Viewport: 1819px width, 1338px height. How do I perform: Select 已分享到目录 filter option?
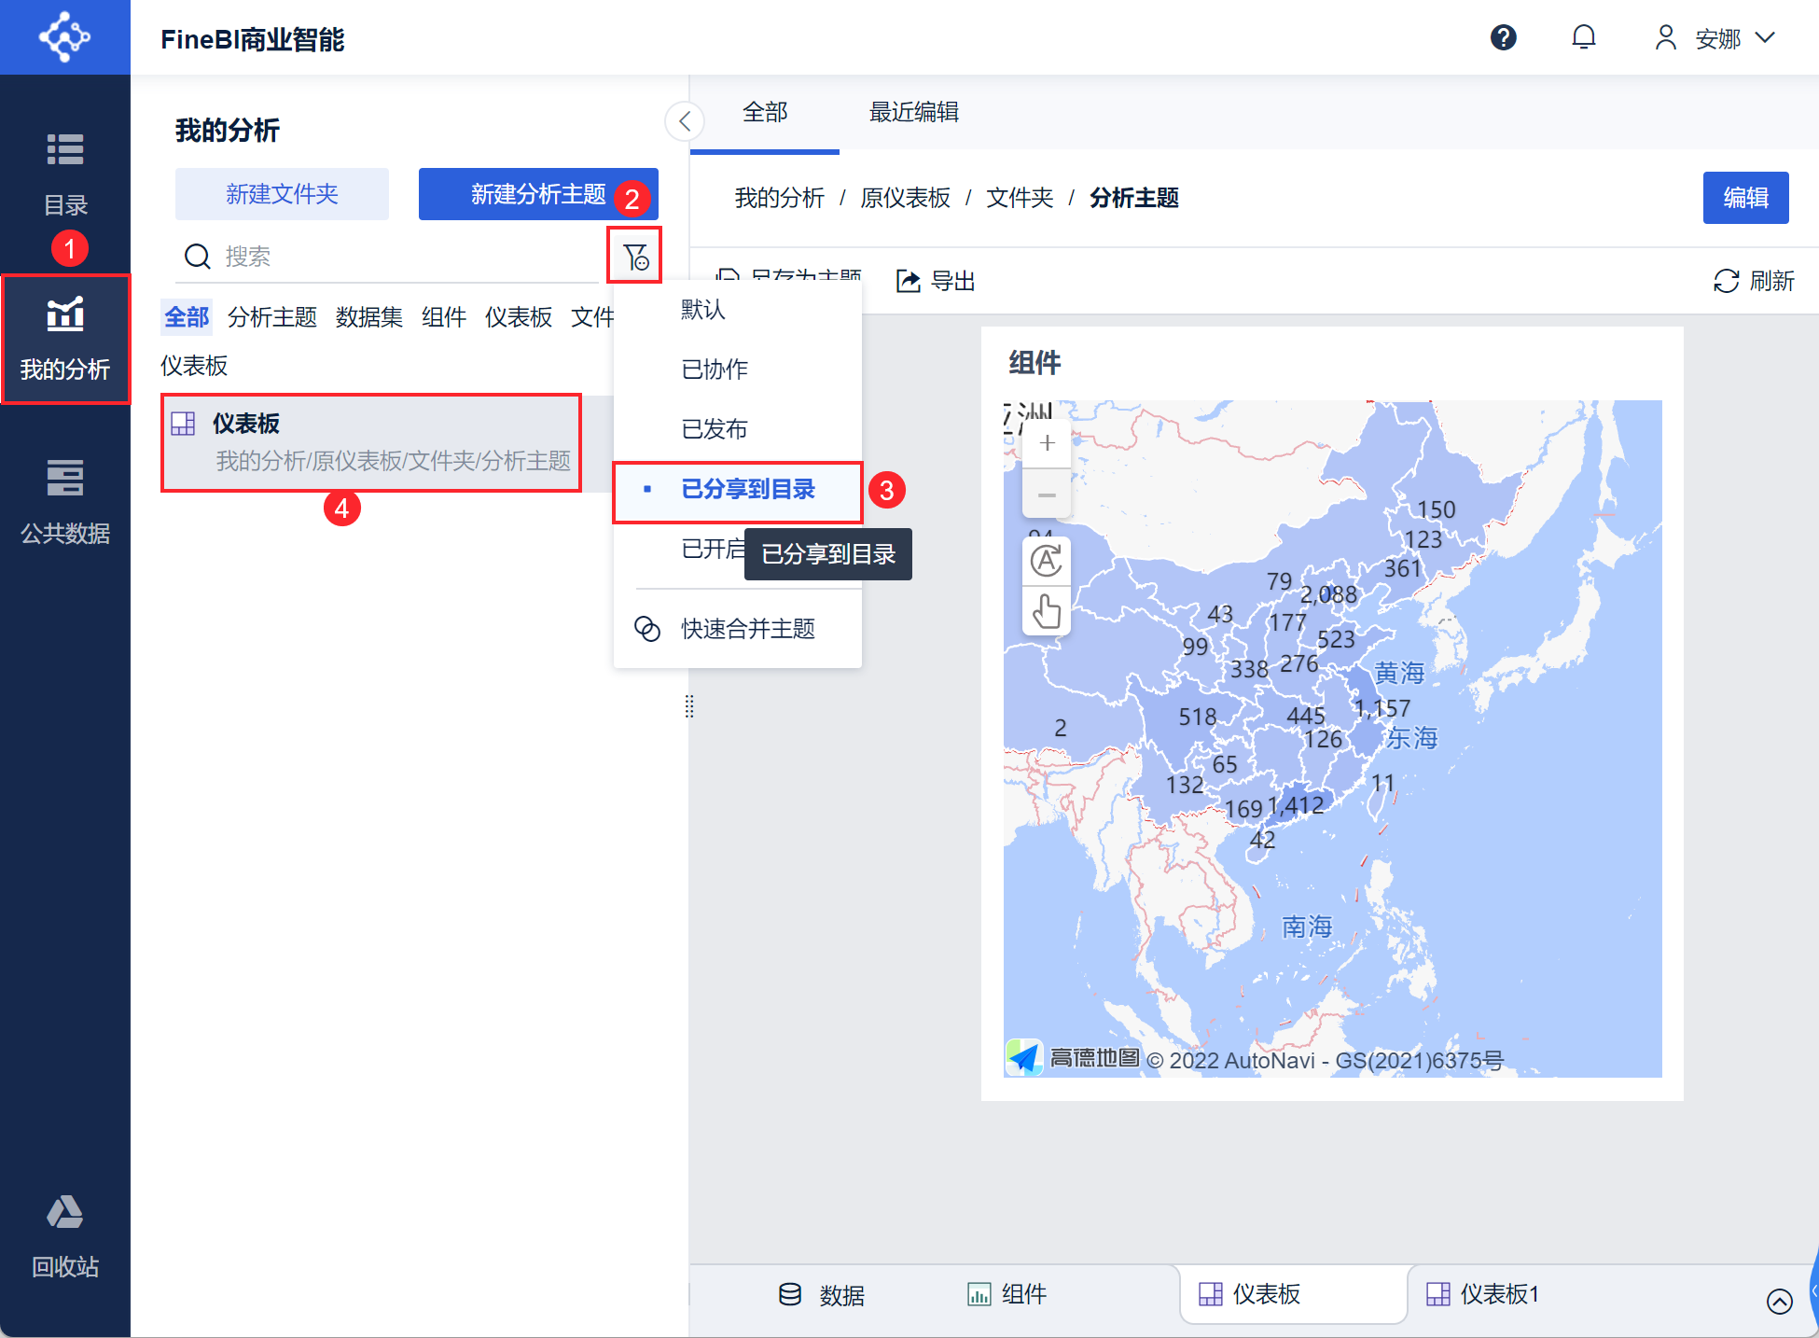[737, 489]
